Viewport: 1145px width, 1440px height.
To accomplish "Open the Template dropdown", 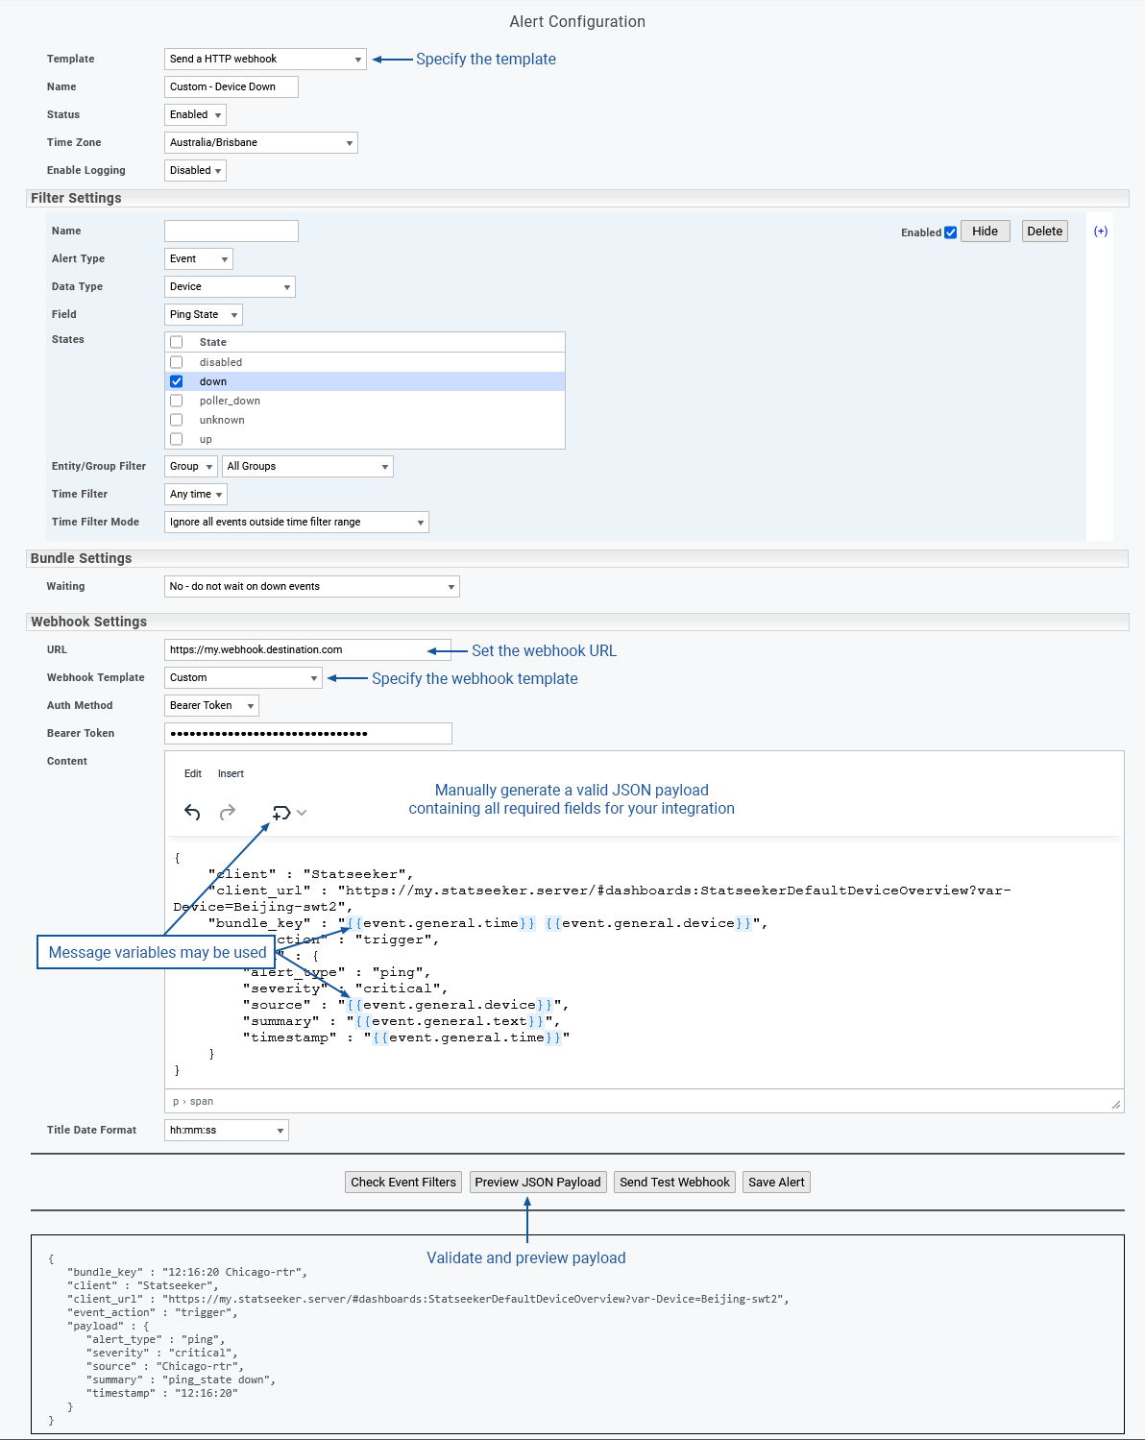I will click(265, 60).
